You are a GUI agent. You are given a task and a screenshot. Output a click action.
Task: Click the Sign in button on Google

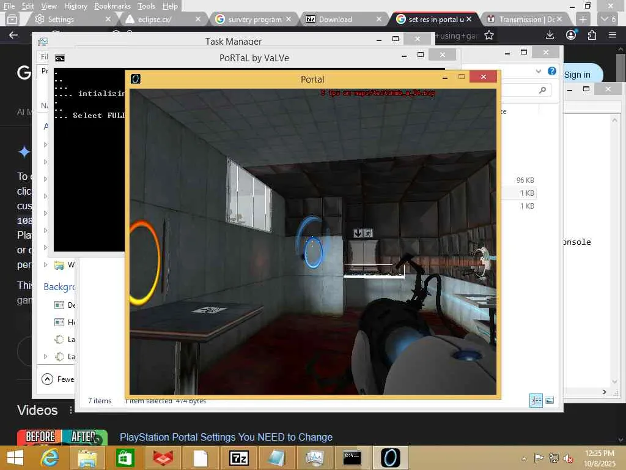coord(577,75)
